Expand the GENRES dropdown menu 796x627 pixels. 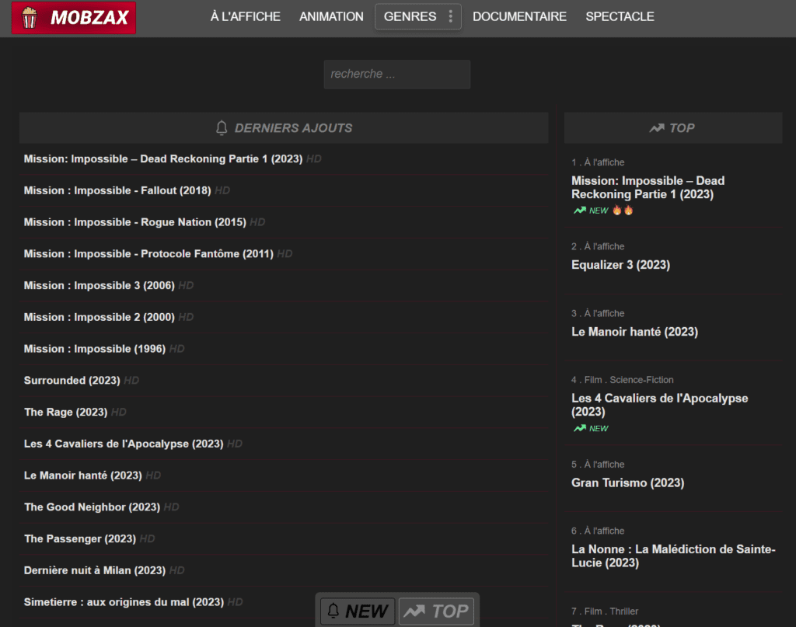410,16
